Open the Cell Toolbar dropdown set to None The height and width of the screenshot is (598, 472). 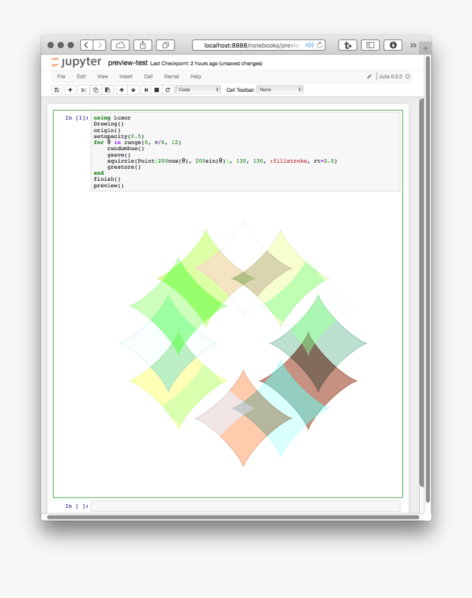[280, 90]
